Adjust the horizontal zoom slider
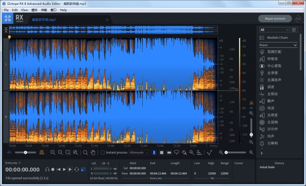This screenshot has width=306, height=186. [x=236, y=152]
